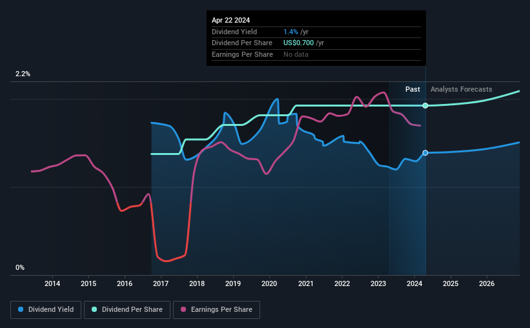Click the 2018 x-axis label
Image resolution: width=530 pixels, height=328 pixels.
pyautogui.click(x=197, y=283)
